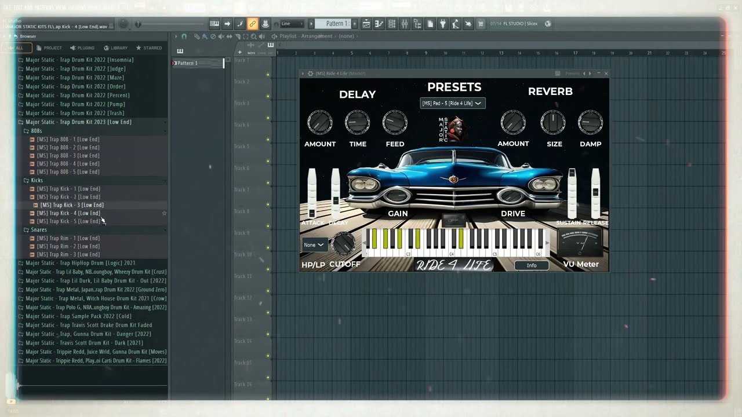Select the zoom tool in Playlist toolbar
The width and height of the screenshot is (742, 417).
pyautogui.click(x=253, y=36)
